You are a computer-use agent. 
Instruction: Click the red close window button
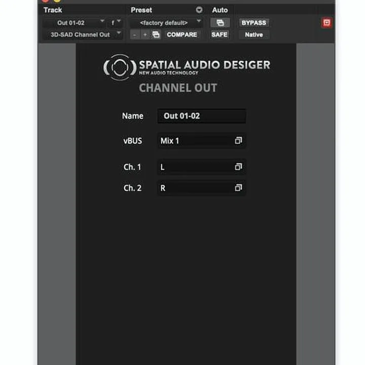[x=46, y=1]
